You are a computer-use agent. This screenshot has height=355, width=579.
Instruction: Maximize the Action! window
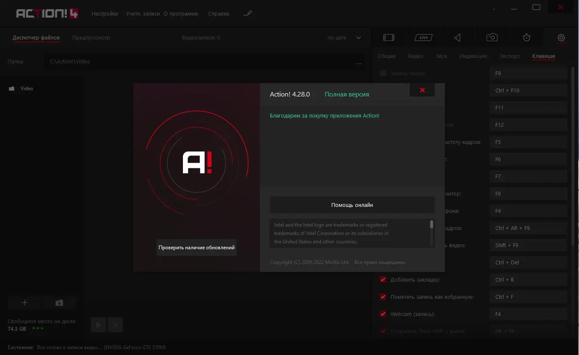tap(536, 7)
